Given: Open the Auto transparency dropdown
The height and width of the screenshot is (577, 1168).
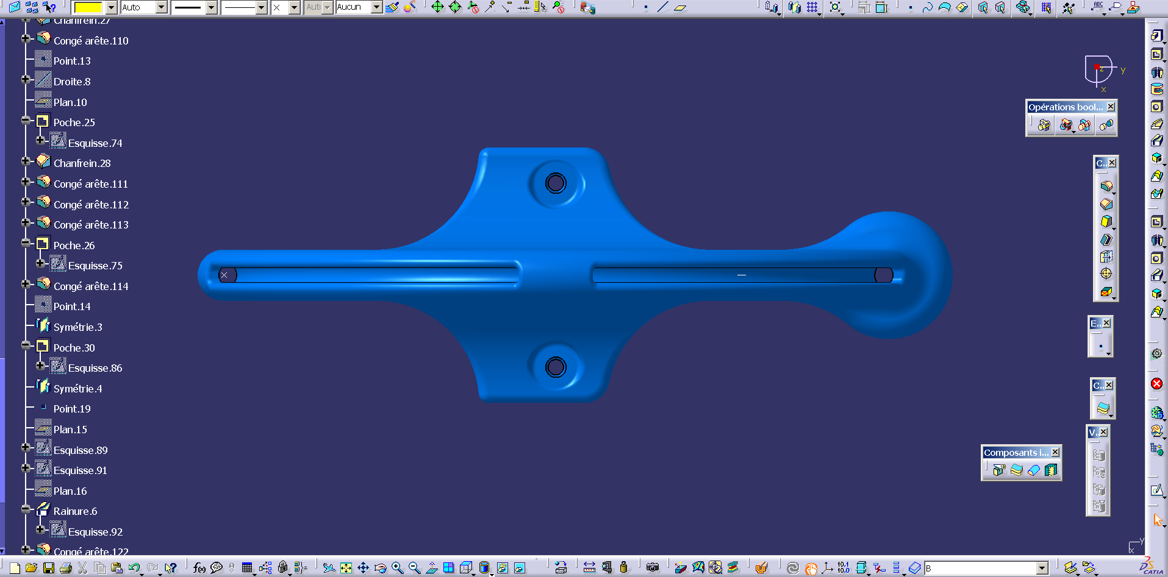Looking at the screenshot, I should [x=162, y=7].
